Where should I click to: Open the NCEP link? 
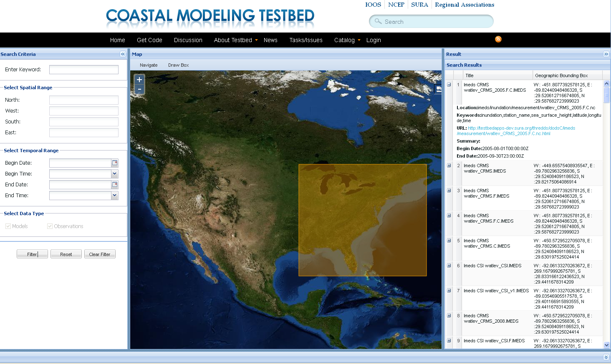(396, 5)
